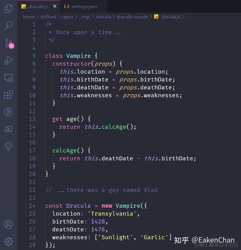Open the repos breadcrumb item
Screen dimensions: 241x250
[x=67, y=17]
